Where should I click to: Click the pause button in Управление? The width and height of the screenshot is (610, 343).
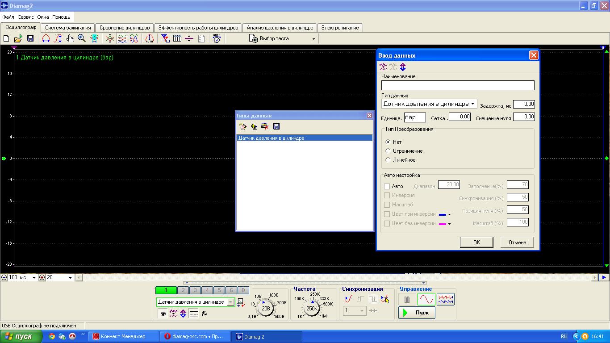[x=407, y=299]
